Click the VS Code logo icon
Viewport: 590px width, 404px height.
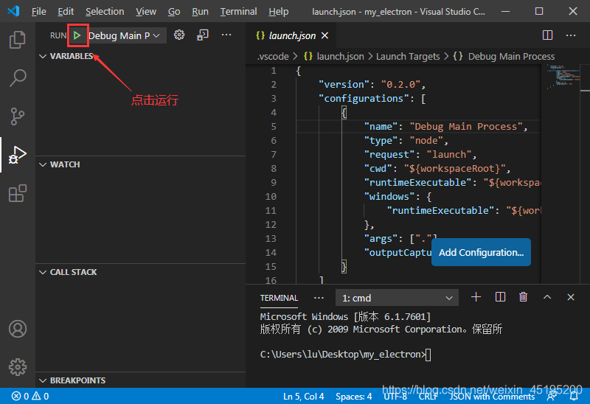click(x=13, y=11)
